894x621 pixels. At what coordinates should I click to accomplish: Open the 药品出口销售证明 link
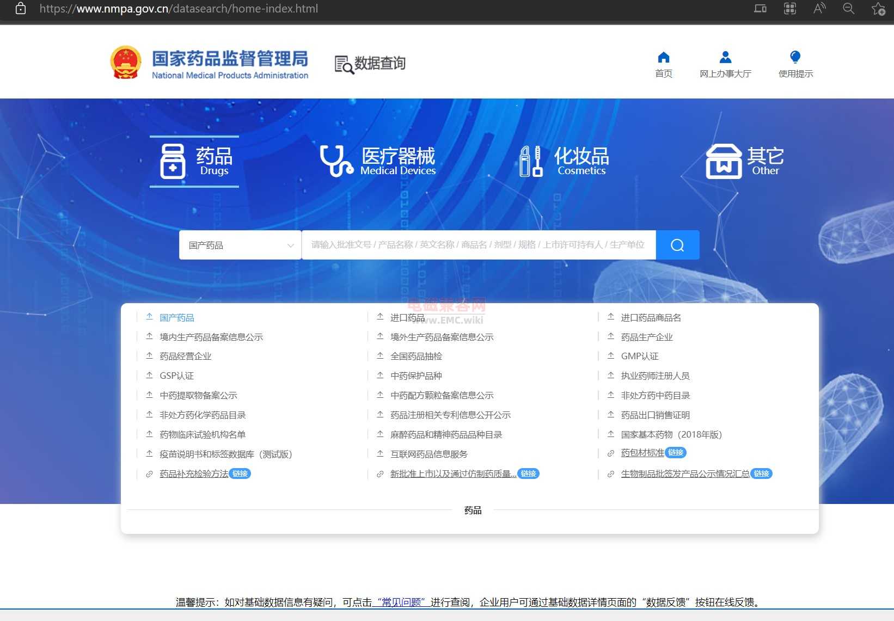pyautogui.click(x=655, y=415)
